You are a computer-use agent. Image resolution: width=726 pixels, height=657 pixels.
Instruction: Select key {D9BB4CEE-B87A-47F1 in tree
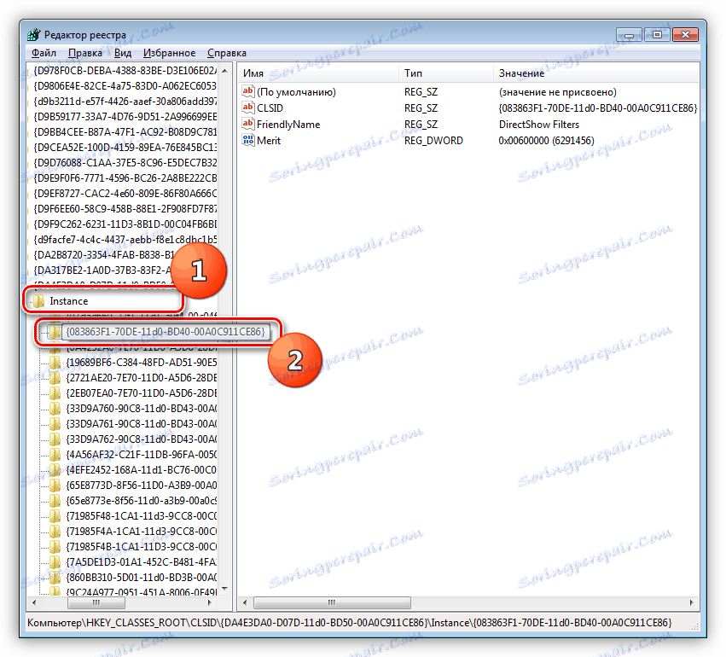(x=125, y=132)
